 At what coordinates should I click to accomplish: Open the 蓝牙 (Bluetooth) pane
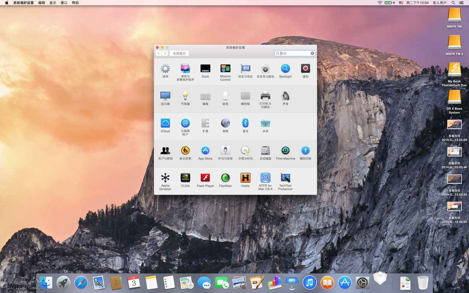pos(245,124)
